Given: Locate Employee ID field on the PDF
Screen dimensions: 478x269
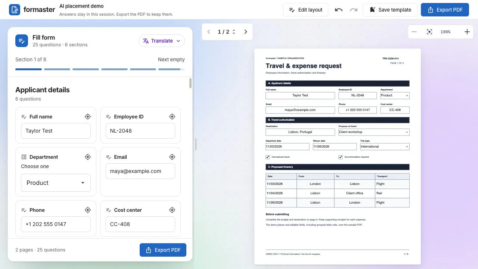Looking at the screenshot, I should (172, 117).
